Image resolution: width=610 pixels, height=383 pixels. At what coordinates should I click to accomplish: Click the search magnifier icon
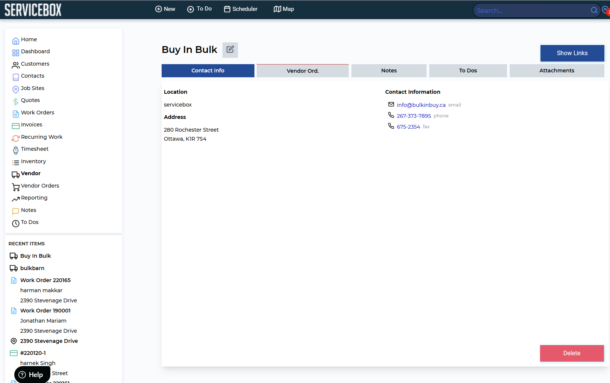594,11
